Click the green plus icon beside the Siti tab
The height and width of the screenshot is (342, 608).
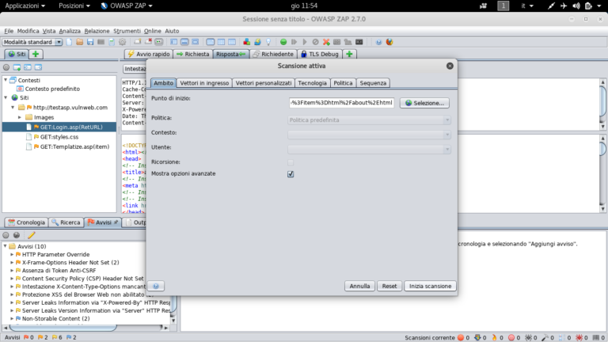[x=36, y=54]
